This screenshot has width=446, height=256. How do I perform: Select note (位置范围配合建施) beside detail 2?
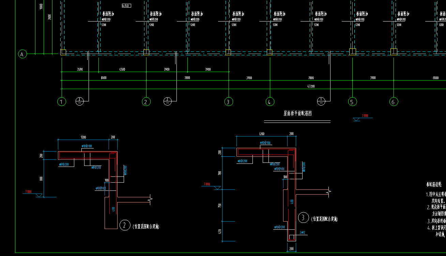coord(145,226)
